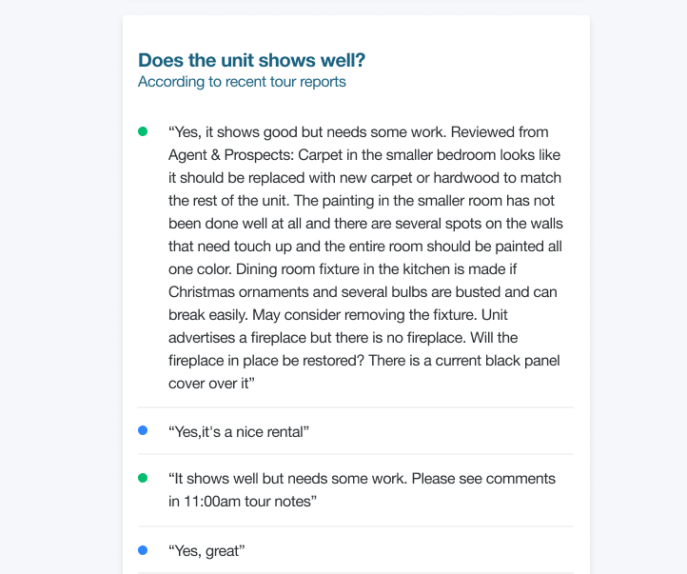The width and height of the screenshot is (687, 574).
Task: Click the green dot beside the 11:00am tour note
Action: (143, 478)
